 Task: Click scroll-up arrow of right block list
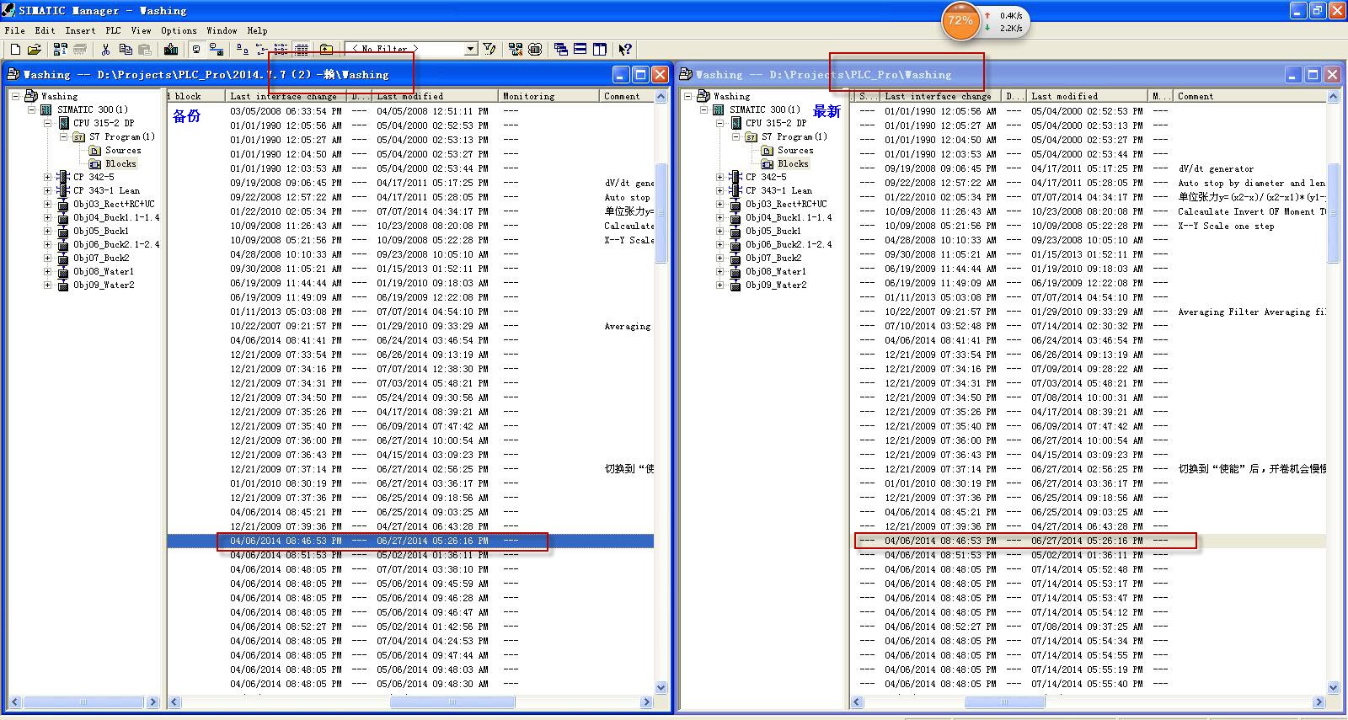(1333, 97)
